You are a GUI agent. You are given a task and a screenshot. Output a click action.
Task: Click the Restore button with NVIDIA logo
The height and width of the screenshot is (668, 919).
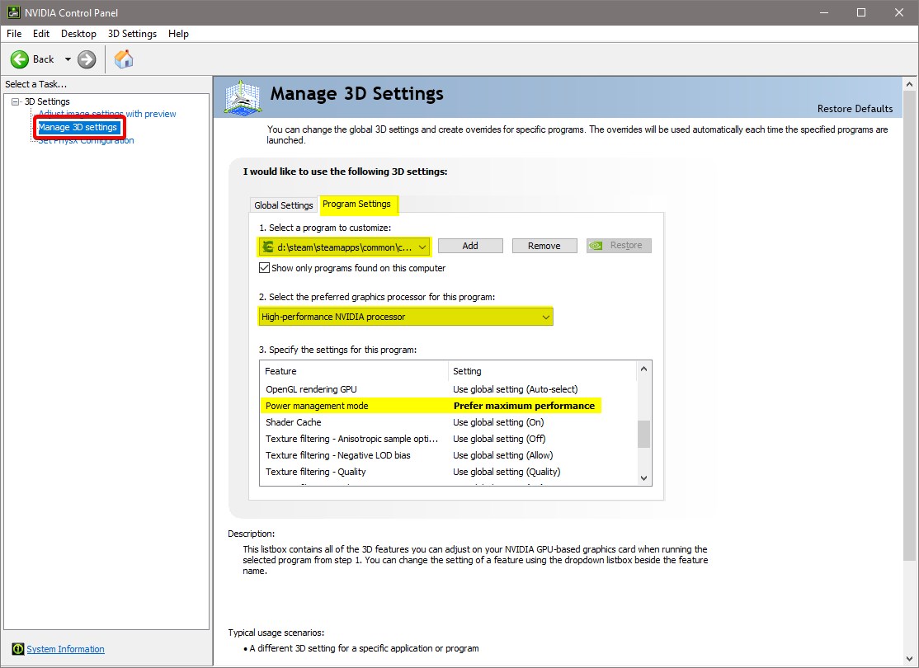619,246
